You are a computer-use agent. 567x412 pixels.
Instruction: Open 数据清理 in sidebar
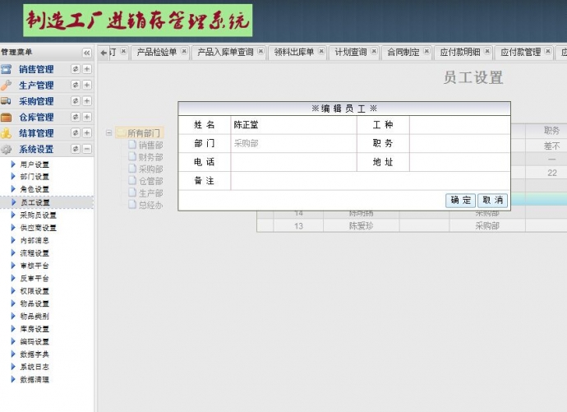coord(35,379)
